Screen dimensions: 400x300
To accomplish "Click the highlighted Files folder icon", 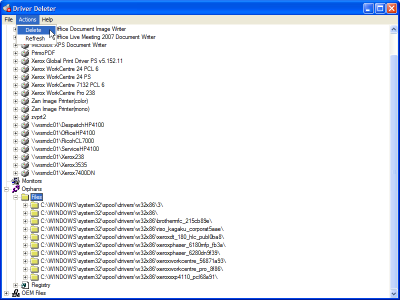I will (24, 196).
